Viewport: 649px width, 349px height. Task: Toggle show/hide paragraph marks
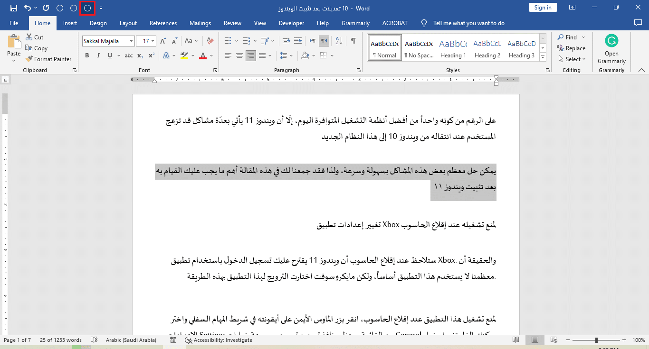click(353, 41)
